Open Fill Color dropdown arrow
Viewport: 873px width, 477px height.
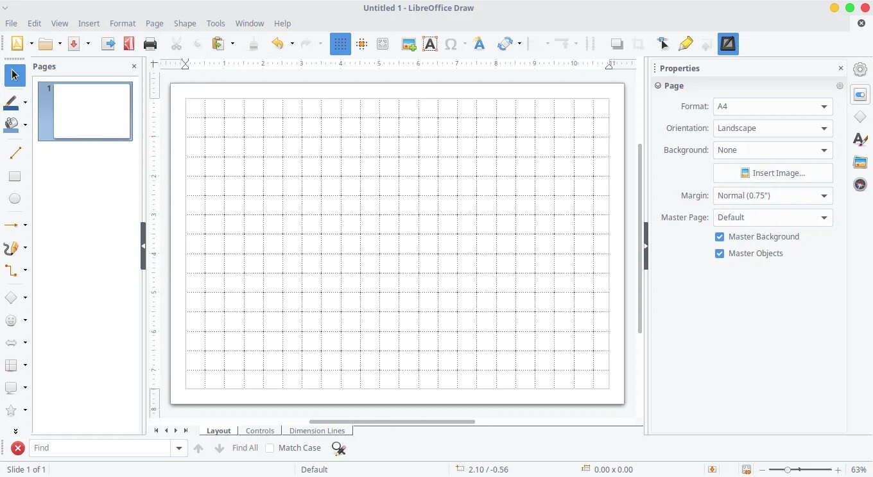[x=25, y=125]
